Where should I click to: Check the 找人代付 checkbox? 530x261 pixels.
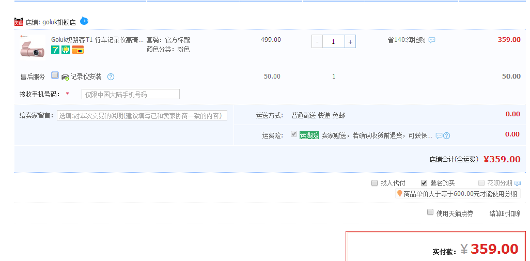[x=375, y=183]
